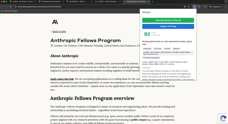Expand the tab search dropdown

tap(226, 2)
